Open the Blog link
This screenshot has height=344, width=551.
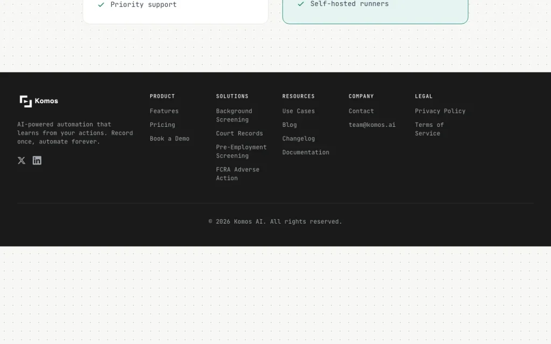tap(289, 125)
